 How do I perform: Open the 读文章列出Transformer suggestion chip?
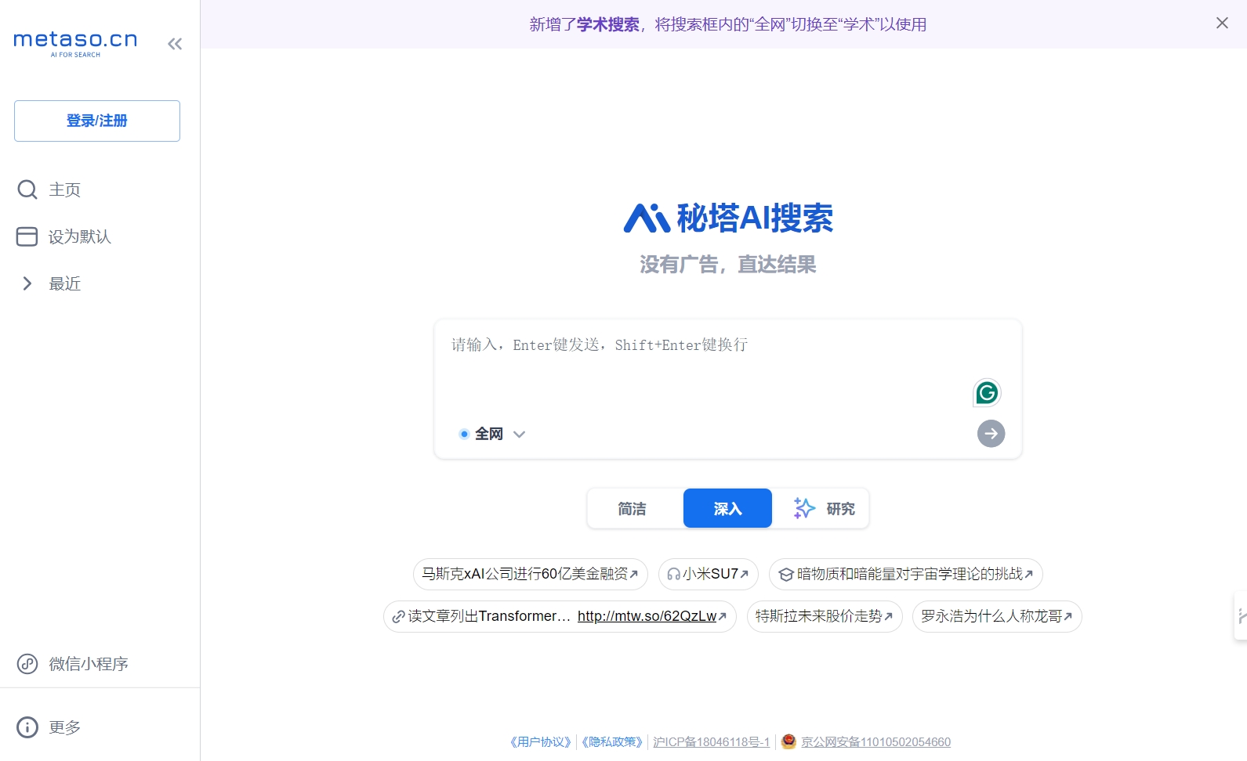(560, 616)
